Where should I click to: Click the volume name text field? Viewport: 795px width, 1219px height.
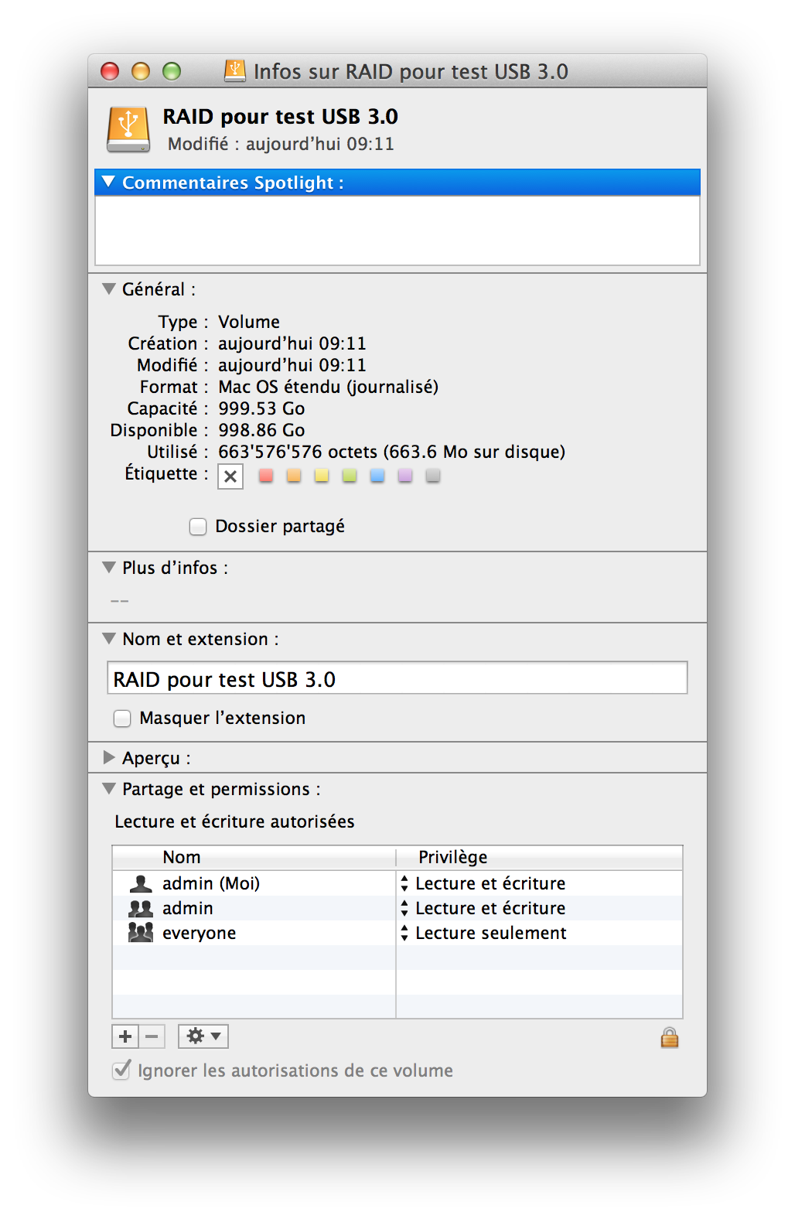pyautogui.click(x=397, y=678)
